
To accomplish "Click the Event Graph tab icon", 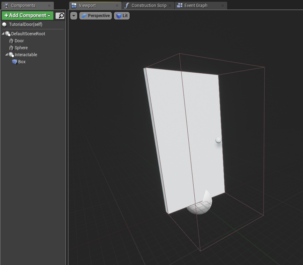I will 180,5.
